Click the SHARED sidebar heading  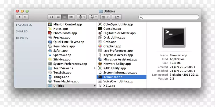(22, 31)
